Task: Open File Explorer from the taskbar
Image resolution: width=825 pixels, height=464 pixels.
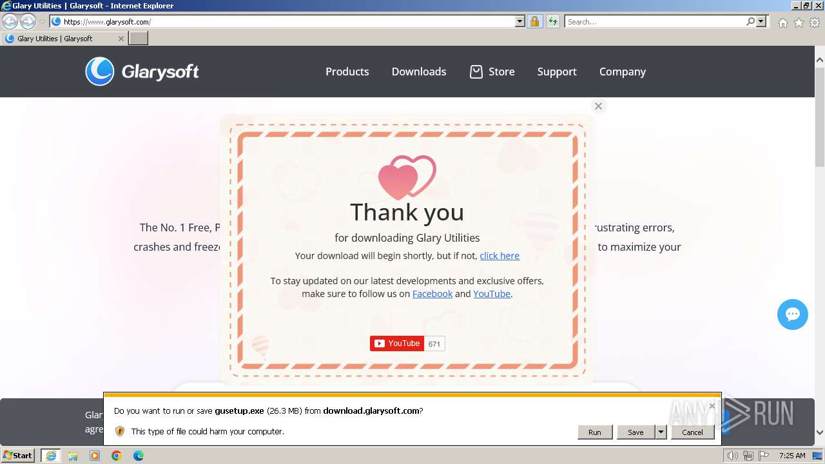Action: pyautogui.click(x=73, y=456)
